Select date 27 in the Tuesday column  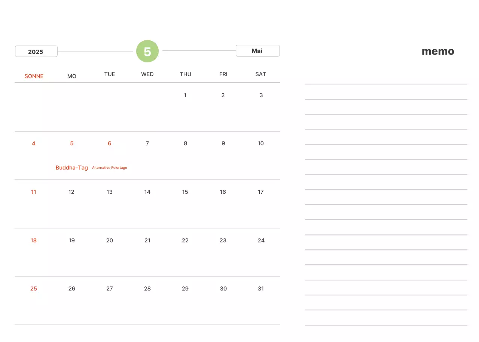point(110,289)
